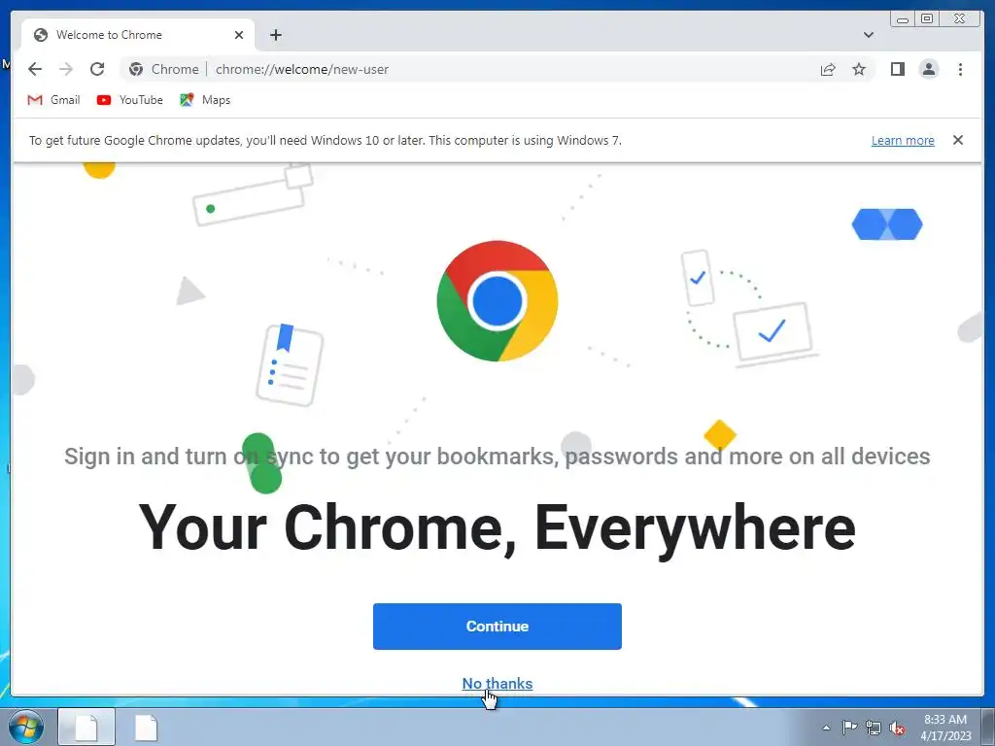Open the Windows Start menu orb
The image size is (995, 746).
[x=26, y=727]
